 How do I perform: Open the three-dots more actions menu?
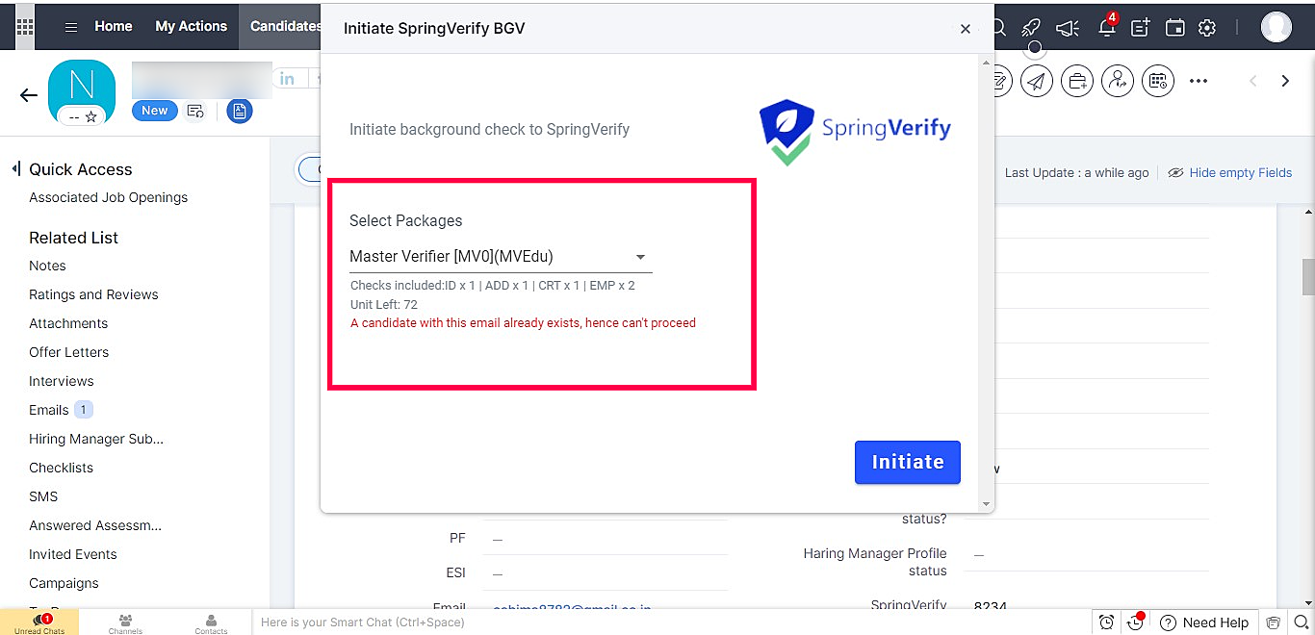click(1199, 82)
